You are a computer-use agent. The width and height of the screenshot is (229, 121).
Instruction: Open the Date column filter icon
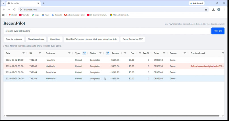pos(24,53)
